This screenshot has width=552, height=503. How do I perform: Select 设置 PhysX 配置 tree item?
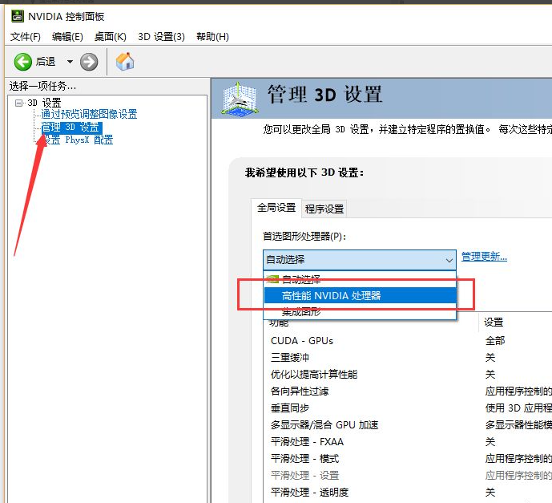click(78, 140)
